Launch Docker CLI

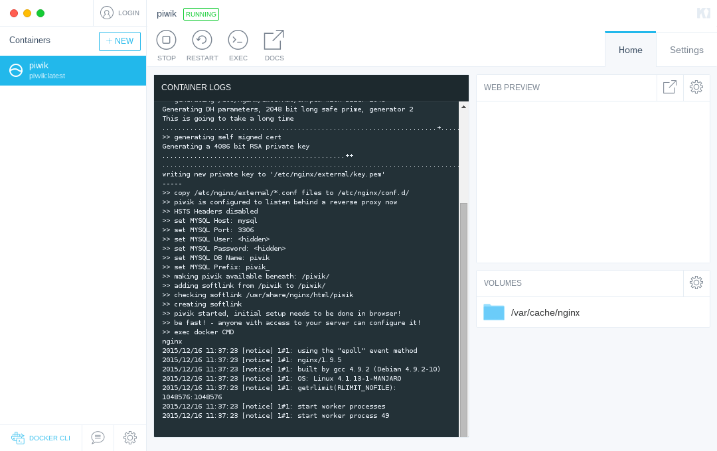click(40, 438)
